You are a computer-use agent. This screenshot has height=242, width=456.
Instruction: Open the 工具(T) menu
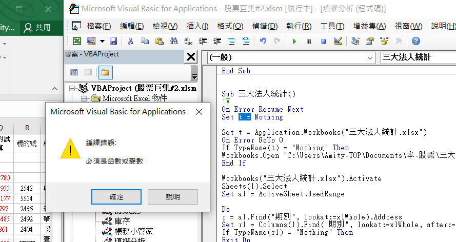click(332, 27)
